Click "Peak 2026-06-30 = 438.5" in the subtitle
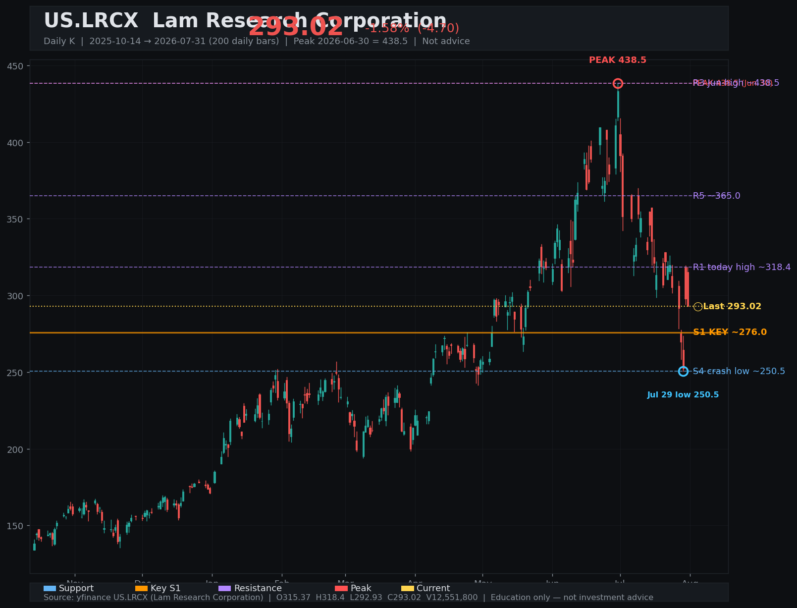This screenshot has height=608, width=797. point(351,41)
